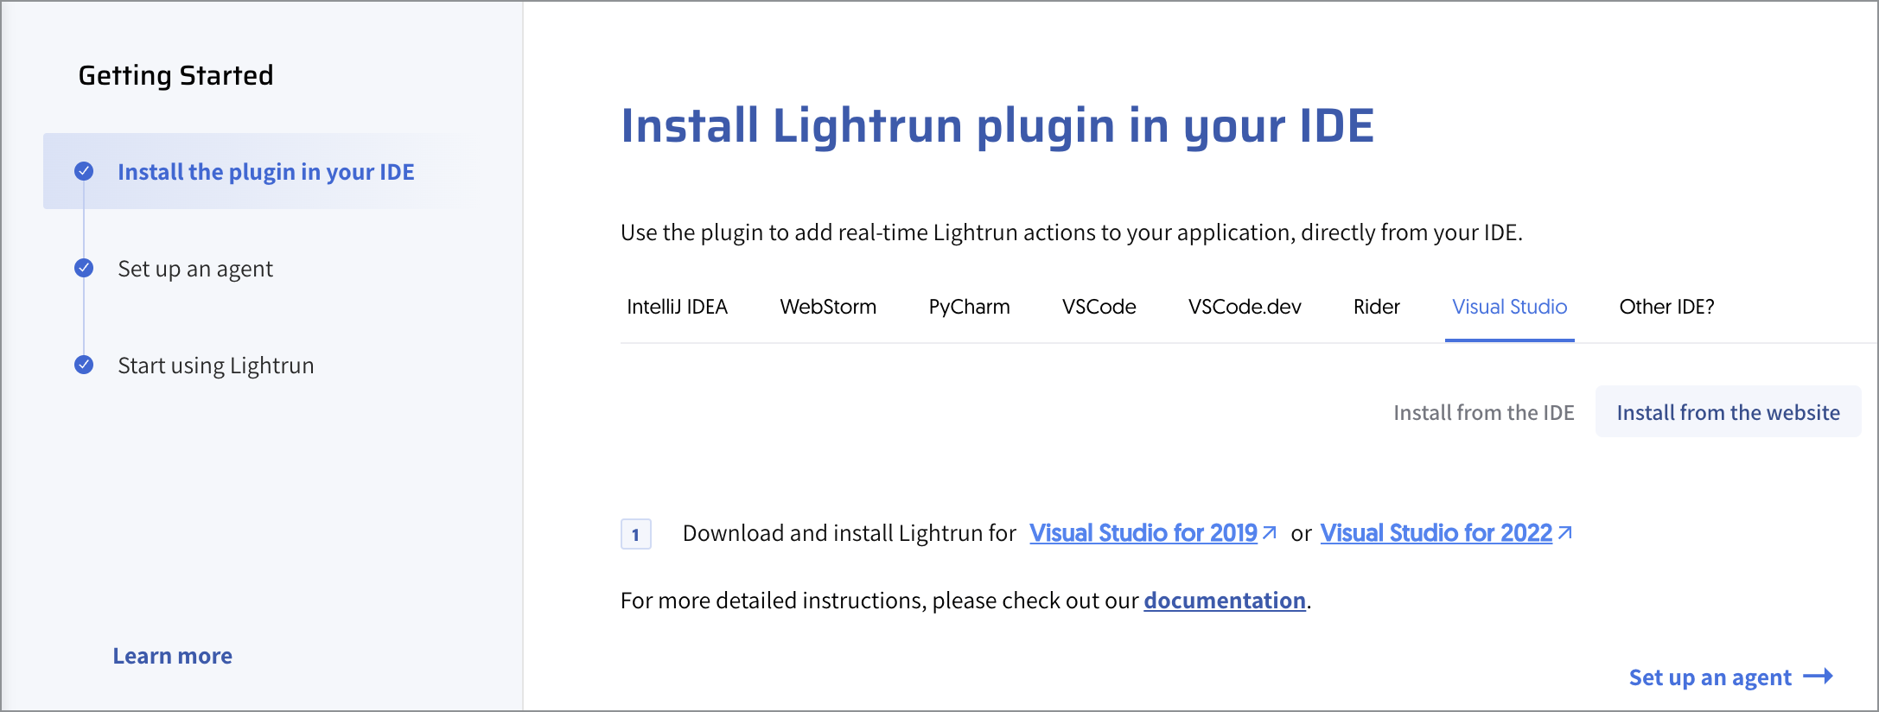Click the arrow icon next to Set up an agent
Screen dimensions: 1879x712
point(1818,677)
